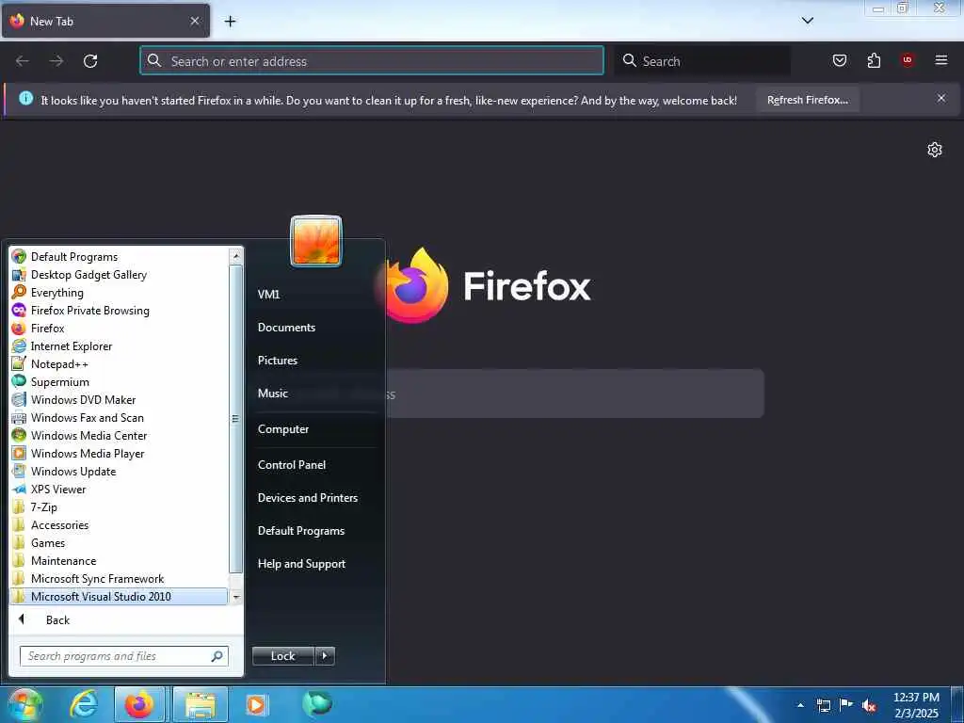The image size is (964, 723).
Task: Open the shutdown options arrow beside Lock
Action: (325, 656)
